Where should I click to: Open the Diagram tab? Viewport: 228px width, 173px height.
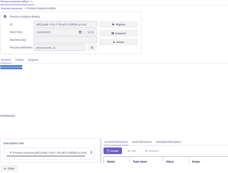(x=33, y=60)
